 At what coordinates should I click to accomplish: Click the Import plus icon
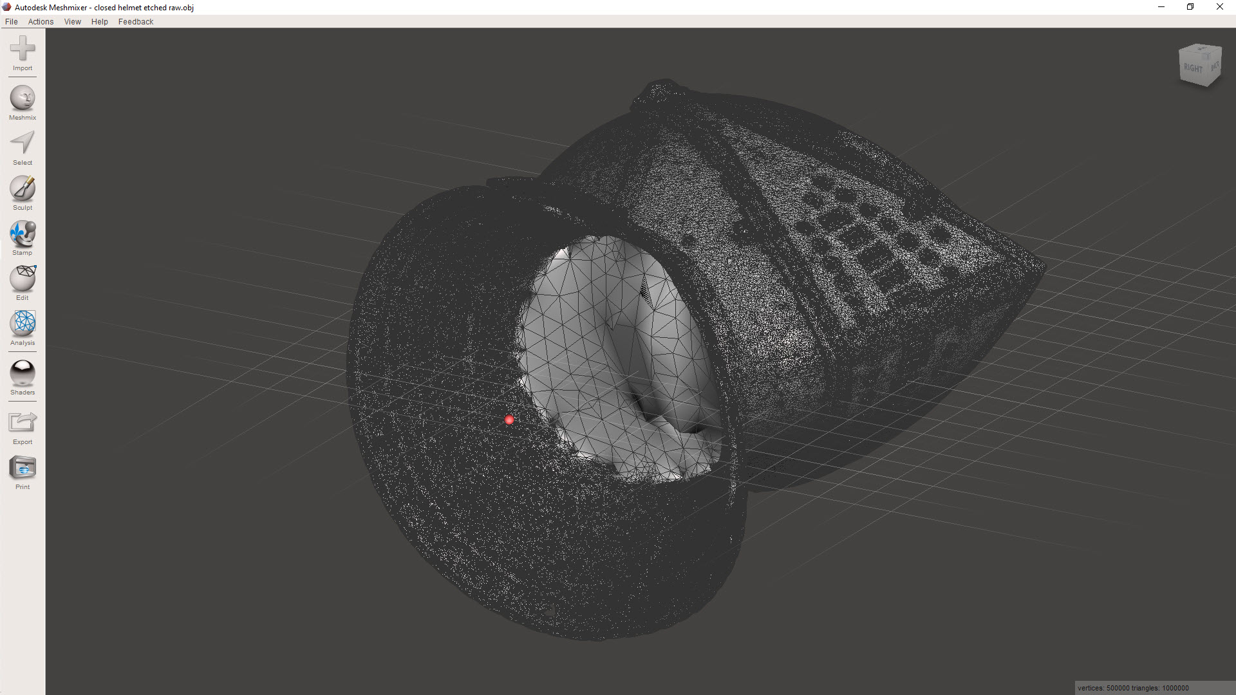pyautogui.click(x=23, y=50)
